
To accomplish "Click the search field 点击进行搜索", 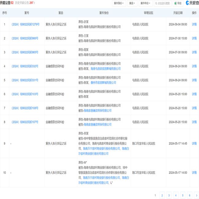I will coord(163,3).
